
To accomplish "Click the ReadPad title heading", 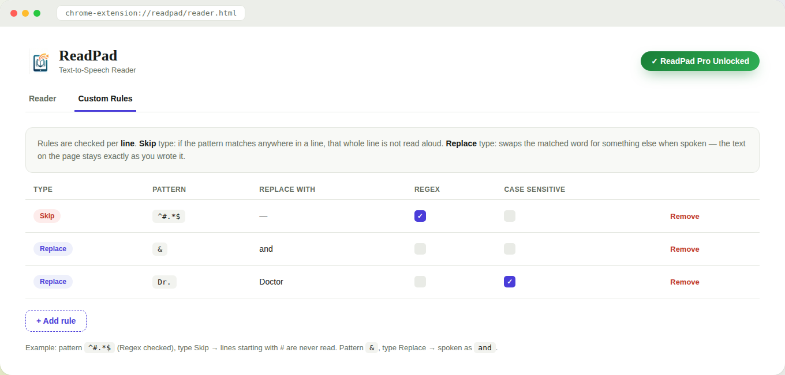I will click(88, 55).
